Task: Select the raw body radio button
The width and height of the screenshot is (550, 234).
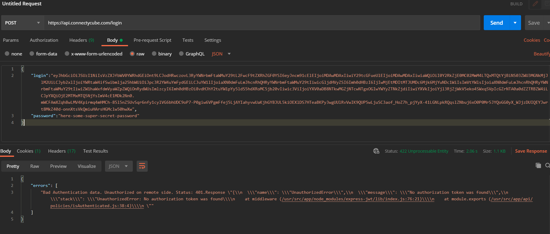Action: (x=132, y=54)
